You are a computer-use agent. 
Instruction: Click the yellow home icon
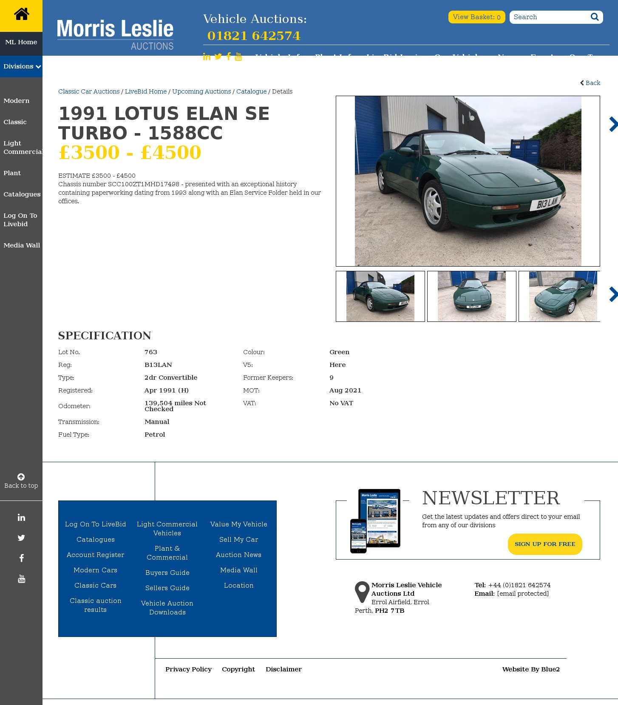click(x=21, y=14)
